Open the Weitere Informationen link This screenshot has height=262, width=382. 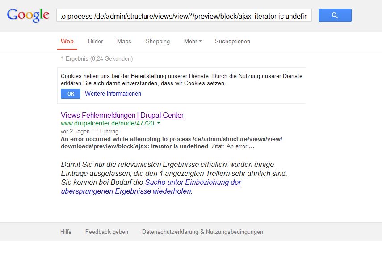[x=113, y=94]
